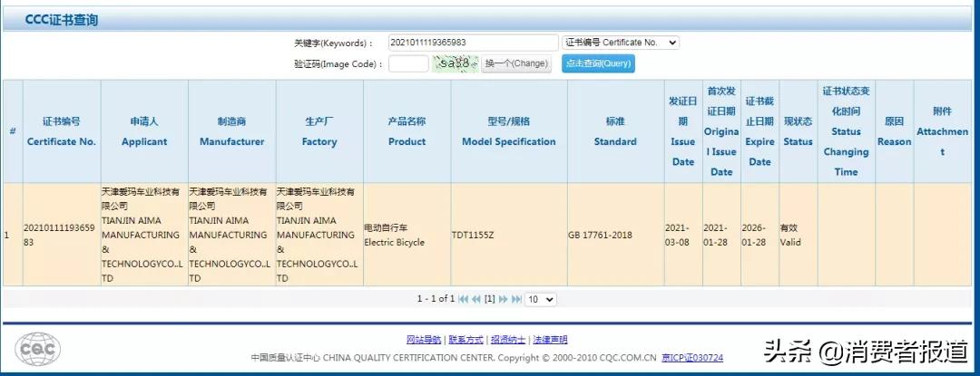Click the Certificate No. column header
Screen dimensions: 980x376
[x=62, y=131]
